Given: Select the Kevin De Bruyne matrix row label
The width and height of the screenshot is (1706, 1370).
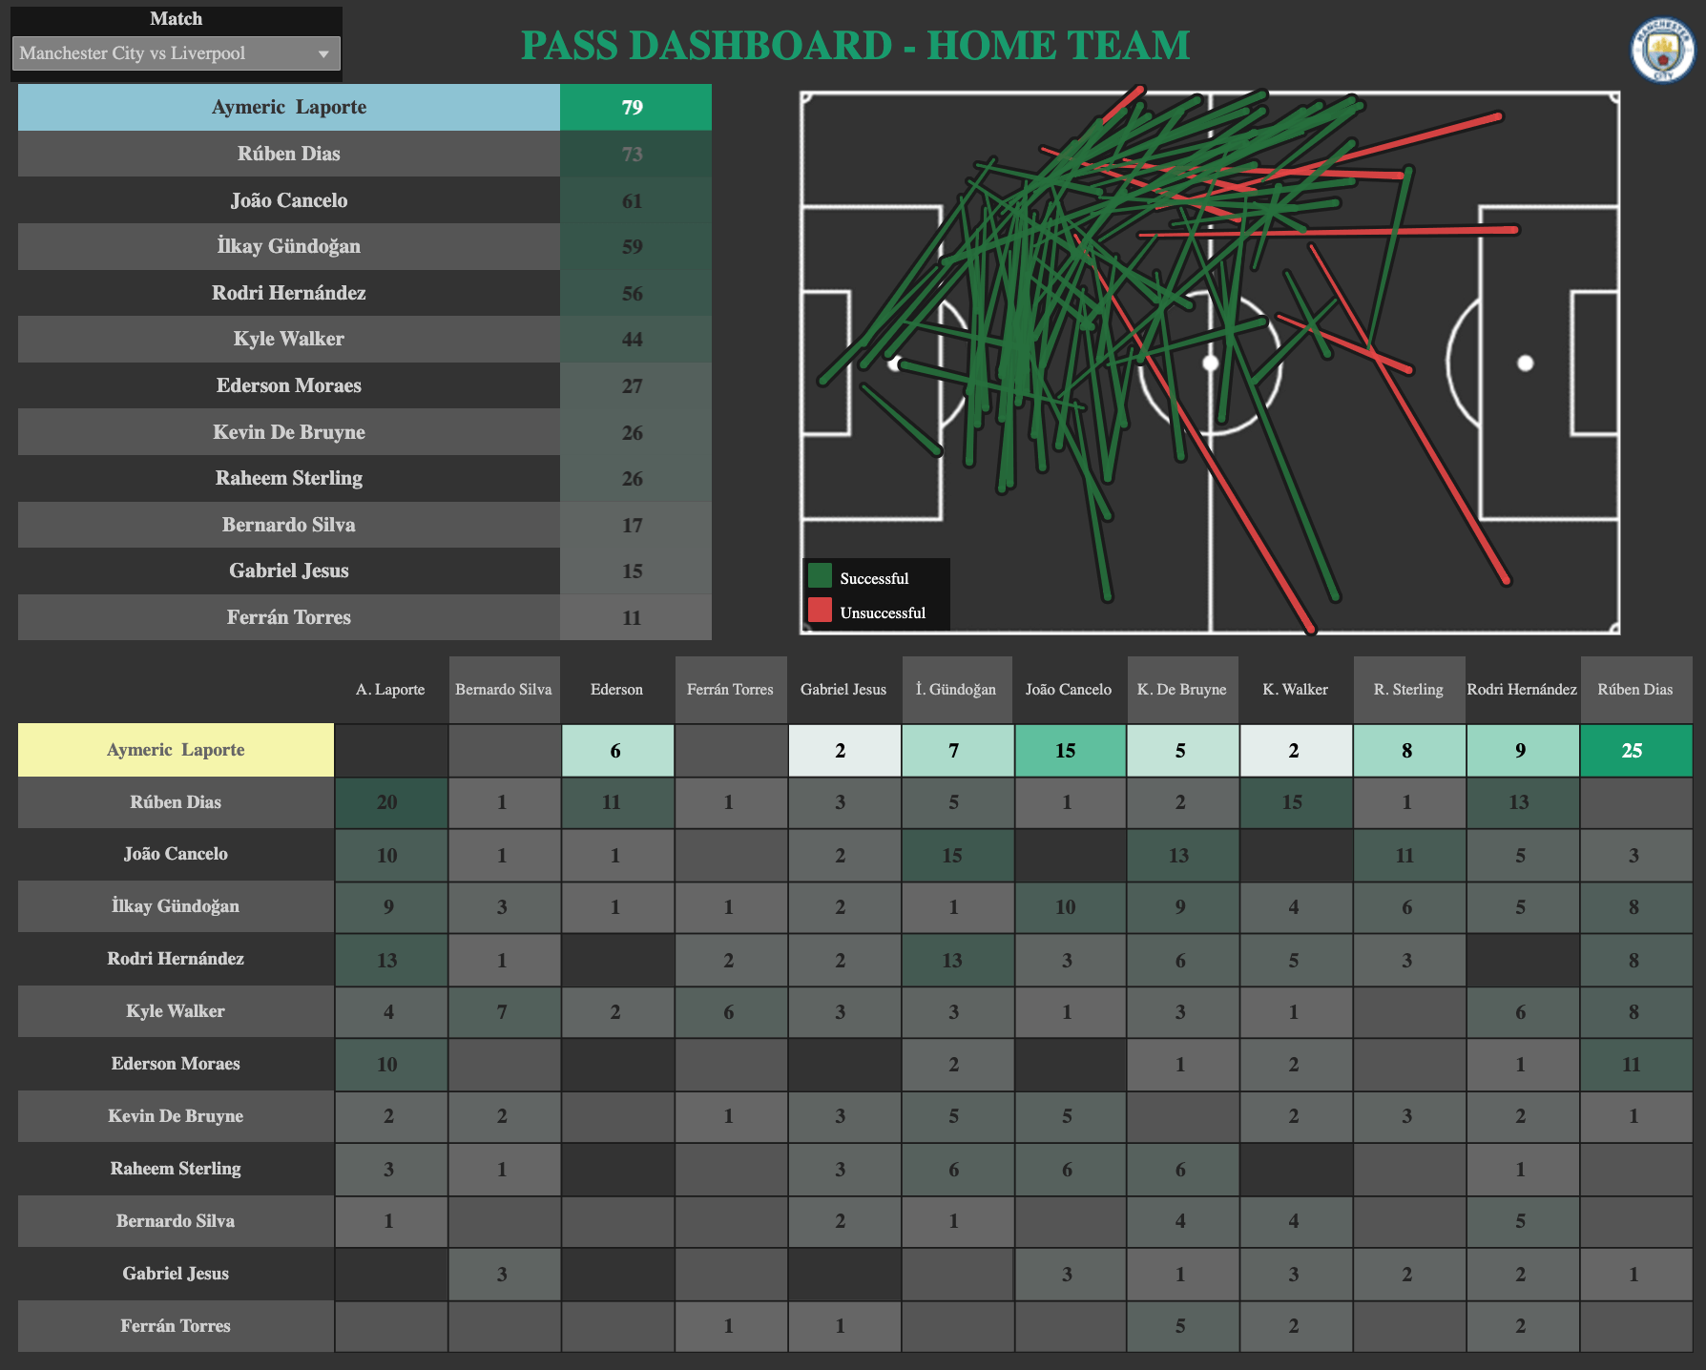Looking at the screenshot, I should tap(176, 1116).
